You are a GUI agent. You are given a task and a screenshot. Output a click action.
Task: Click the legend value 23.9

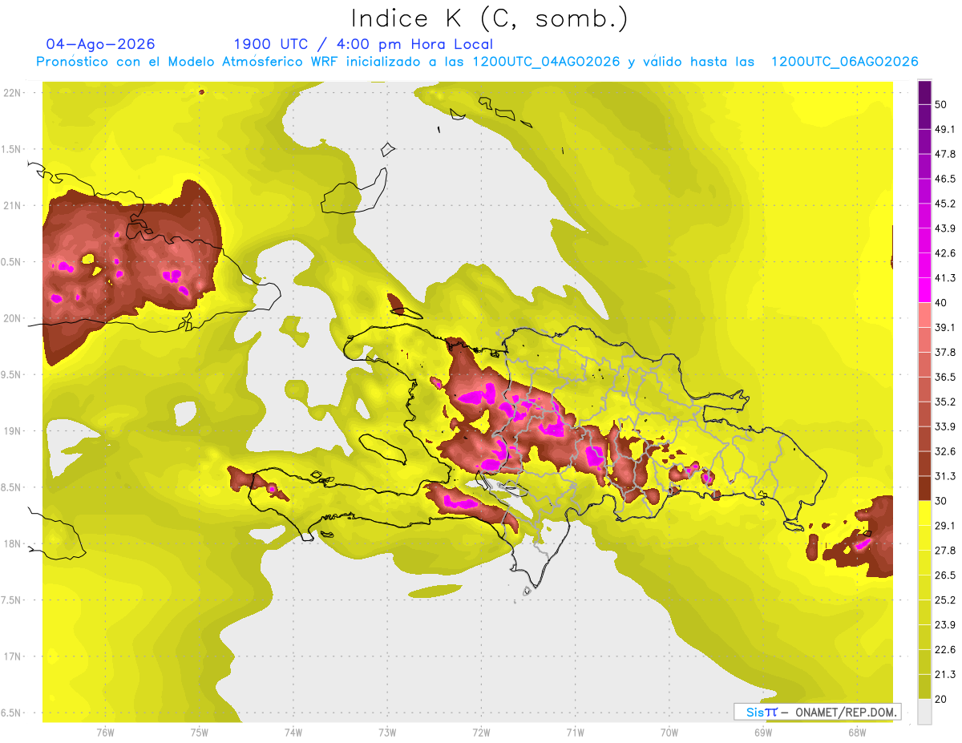(946, 624)
